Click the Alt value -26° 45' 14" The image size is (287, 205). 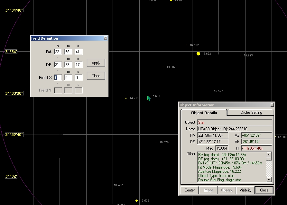tap(257, 142)
